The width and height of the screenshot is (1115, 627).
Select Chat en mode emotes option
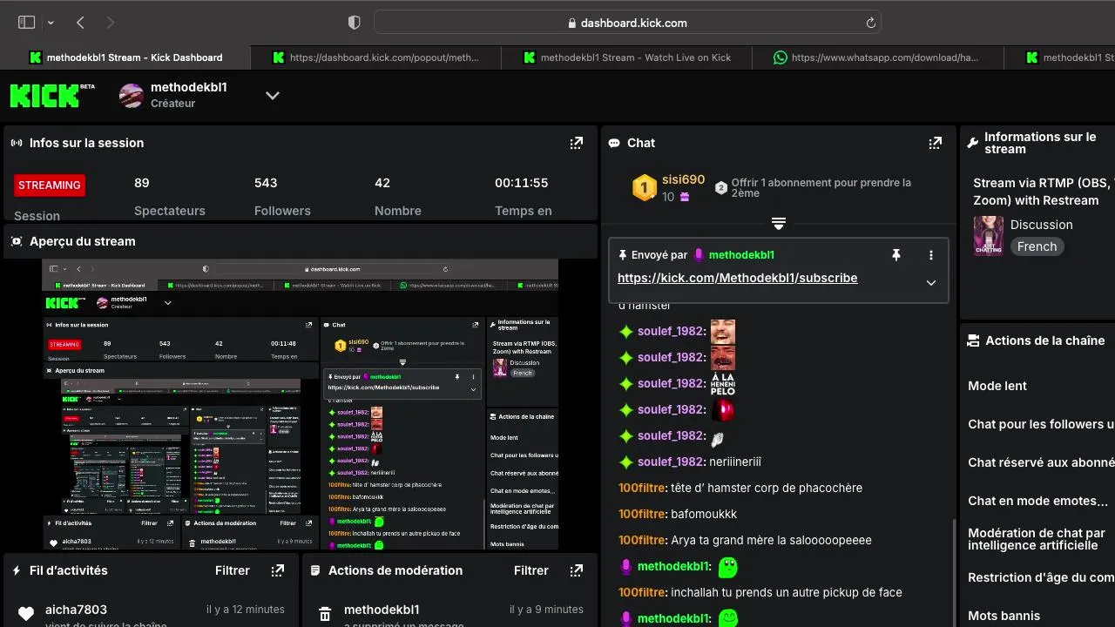[1038, 501]
